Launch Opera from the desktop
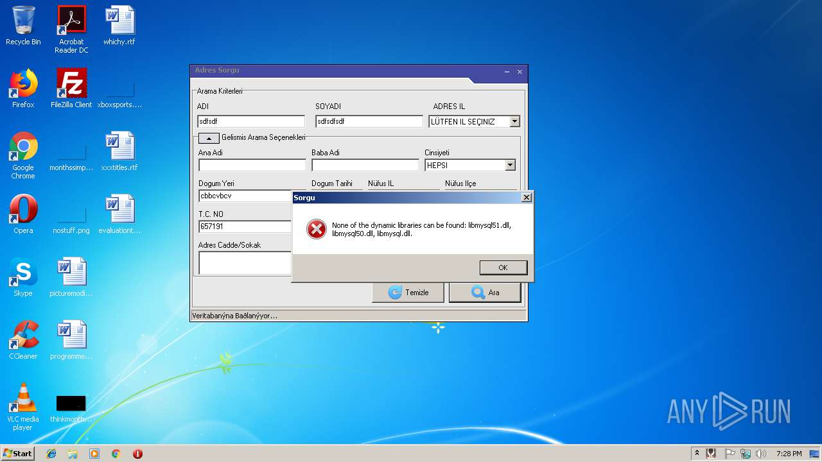Screen dimensions: 822x462 point(23,214)
